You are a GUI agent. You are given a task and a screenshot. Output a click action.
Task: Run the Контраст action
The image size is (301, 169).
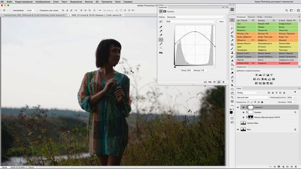[246, 27]
